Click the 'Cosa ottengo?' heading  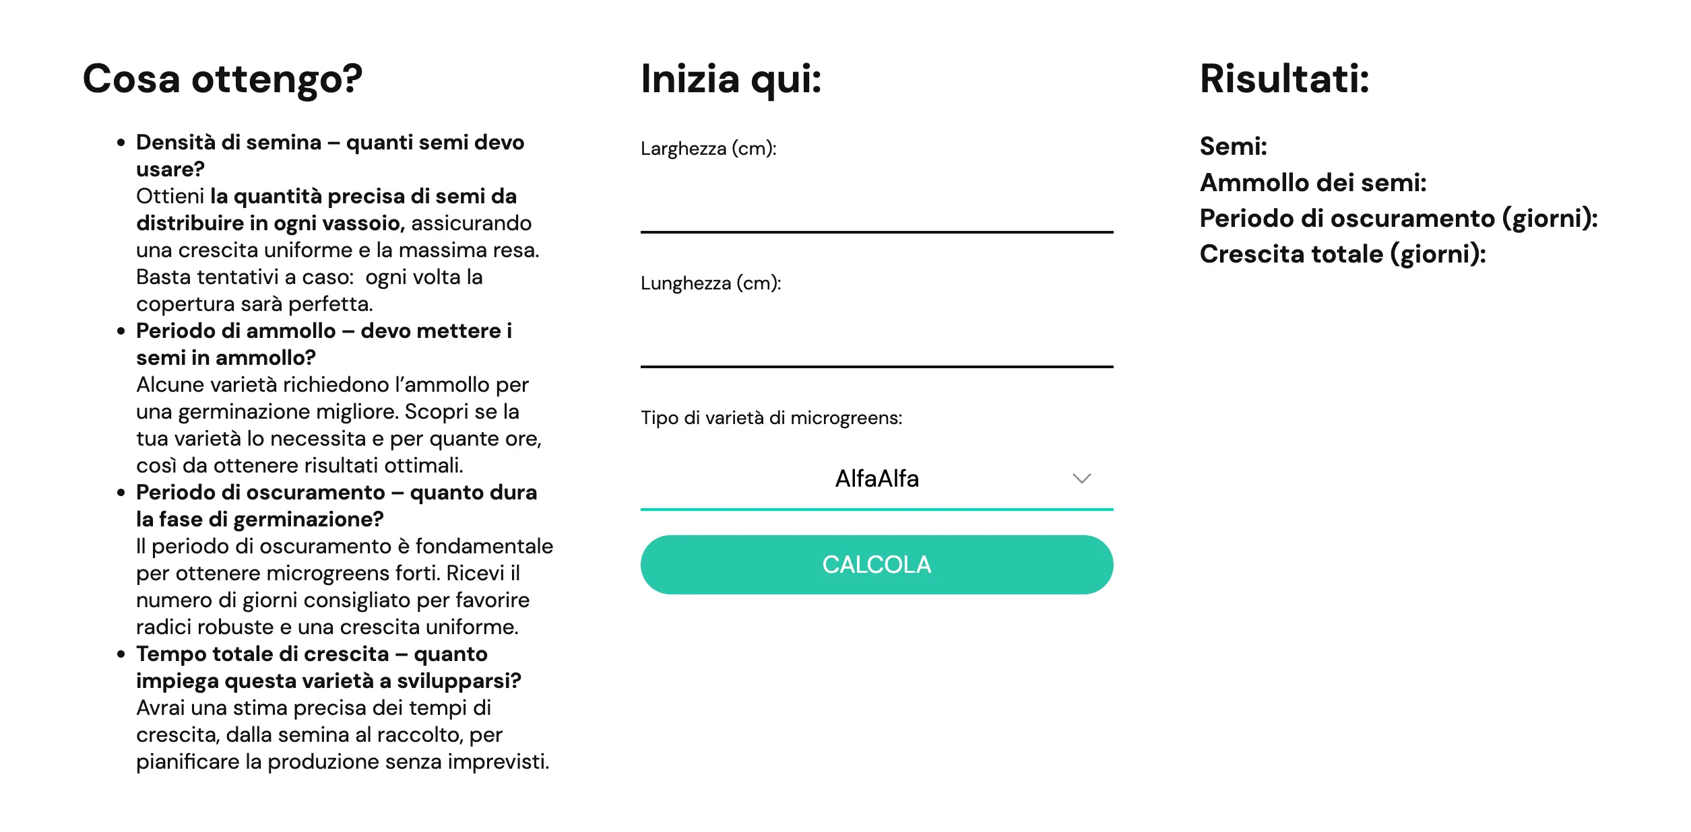click(x=222, y=79)
